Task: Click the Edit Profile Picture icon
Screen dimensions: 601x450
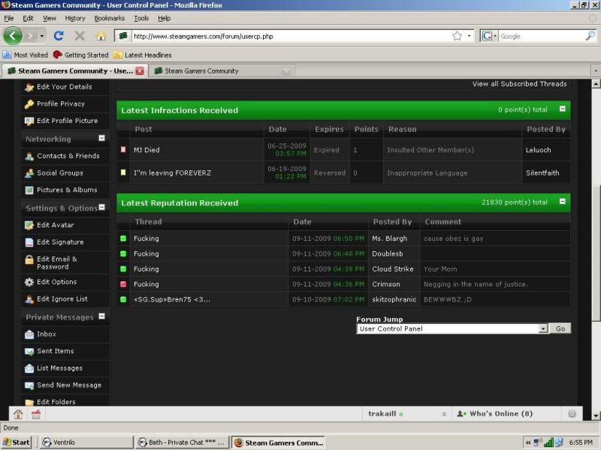Action: (29, 121)
